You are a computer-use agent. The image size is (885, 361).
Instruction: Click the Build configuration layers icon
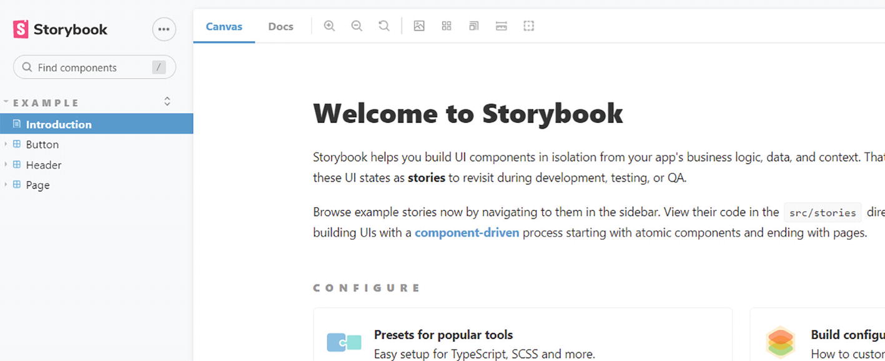pos(780,342)
